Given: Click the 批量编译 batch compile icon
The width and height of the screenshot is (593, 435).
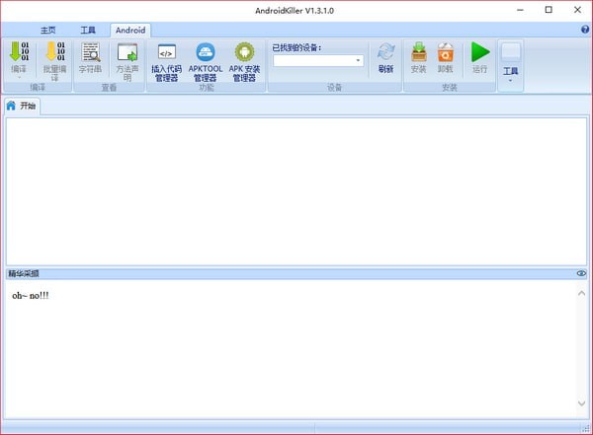Looking at the screenshot, I should (x=54, y=52).
